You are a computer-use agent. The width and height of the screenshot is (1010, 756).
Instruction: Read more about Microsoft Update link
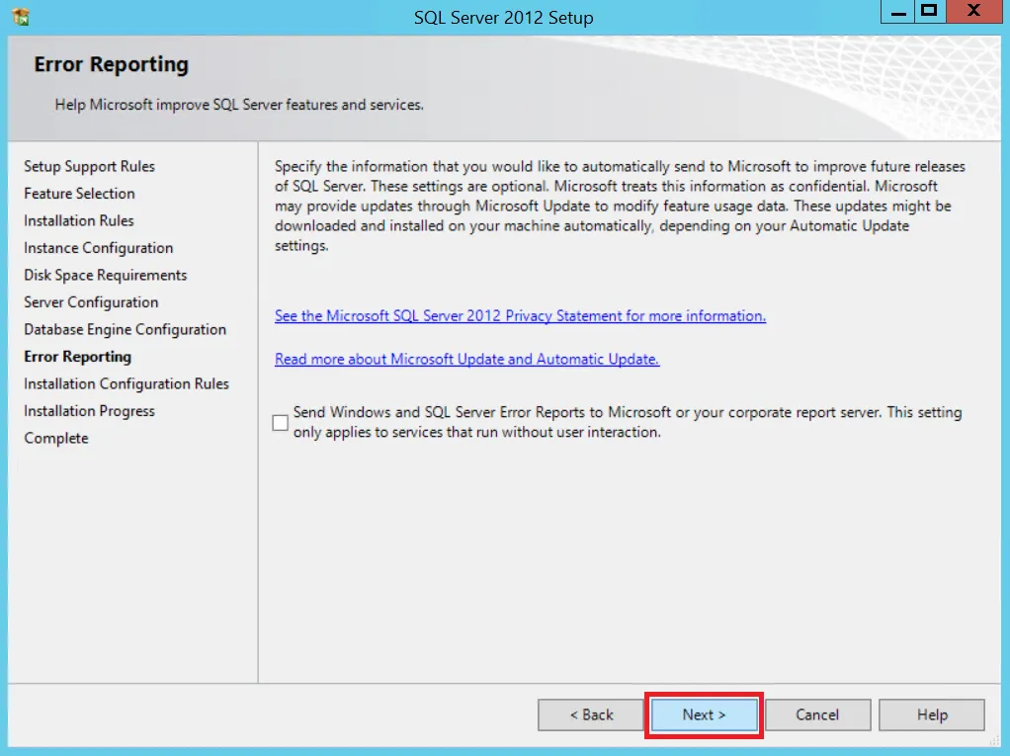pos(467,359)
